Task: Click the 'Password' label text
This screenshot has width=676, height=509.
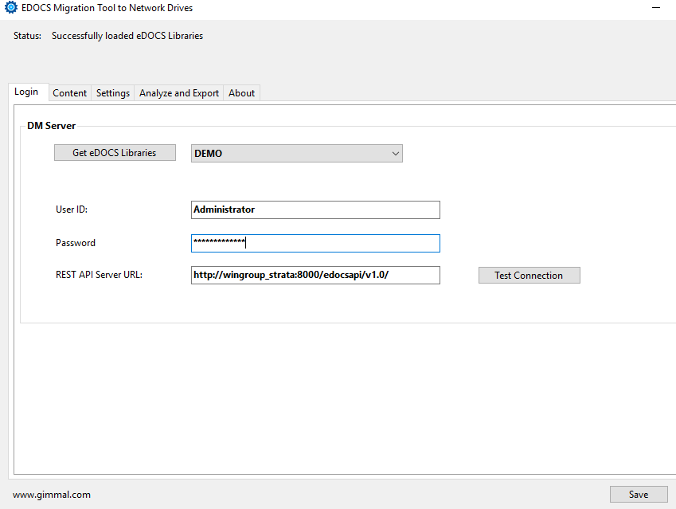Action: pyautogui.click(x=76, y=243)
